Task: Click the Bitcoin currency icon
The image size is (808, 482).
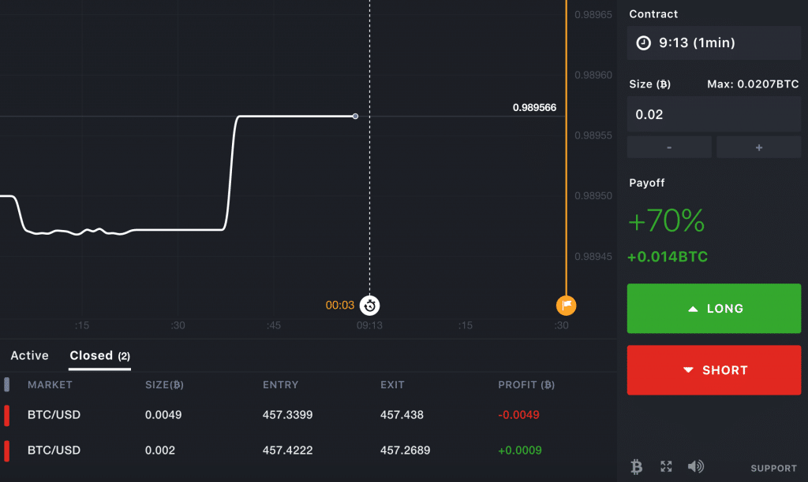Action: coord(637,467)
